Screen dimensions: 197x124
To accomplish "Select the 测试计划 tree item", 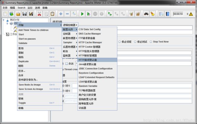I will coord(15,20).
